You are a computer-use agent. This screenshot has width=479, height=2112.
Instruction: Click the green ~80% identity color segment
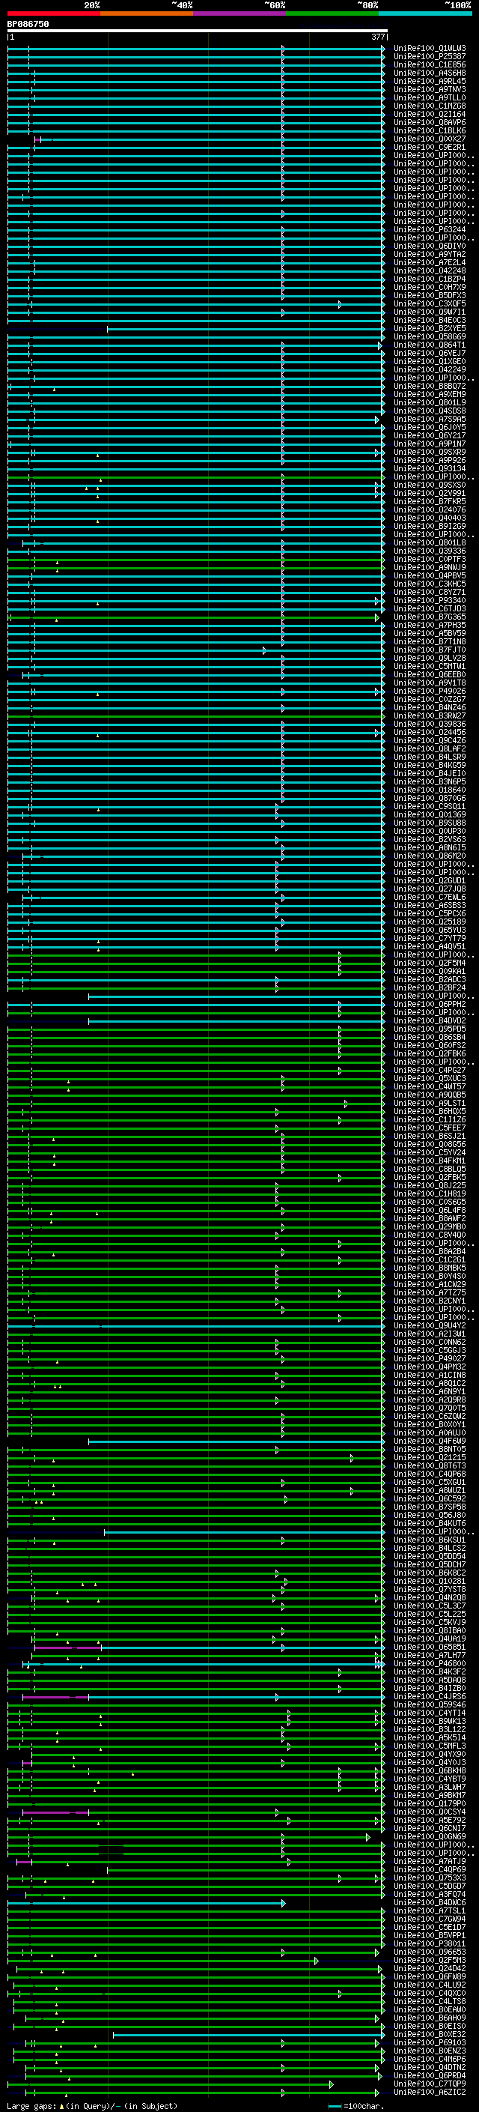click(x=332, y=14)
